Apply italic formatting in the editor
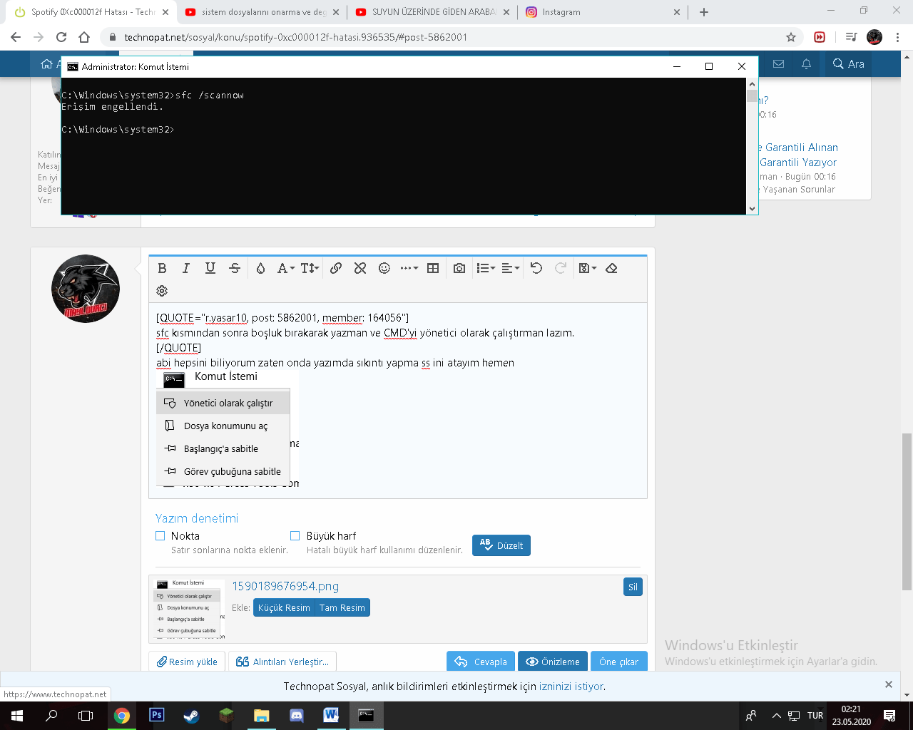913x730 pixels. 185,268
